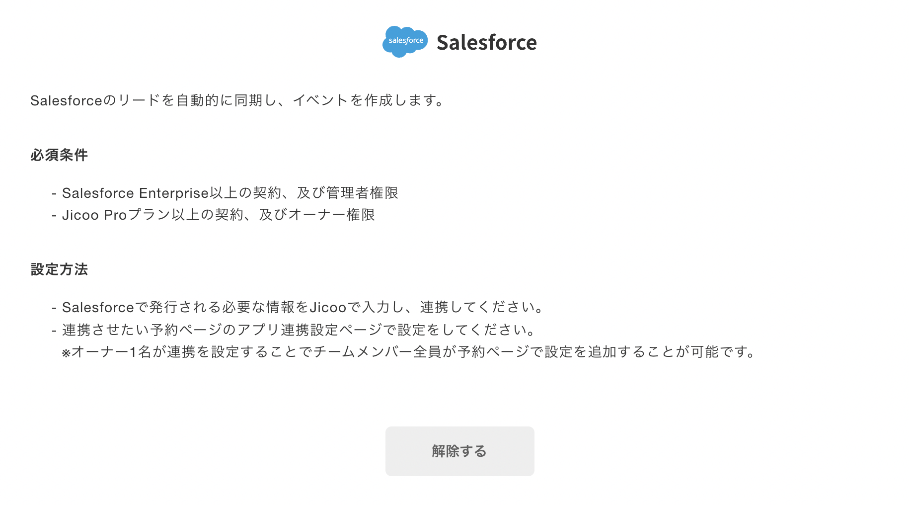Select the 設定方法 heading
909x505 pixels.
[59, 269]
